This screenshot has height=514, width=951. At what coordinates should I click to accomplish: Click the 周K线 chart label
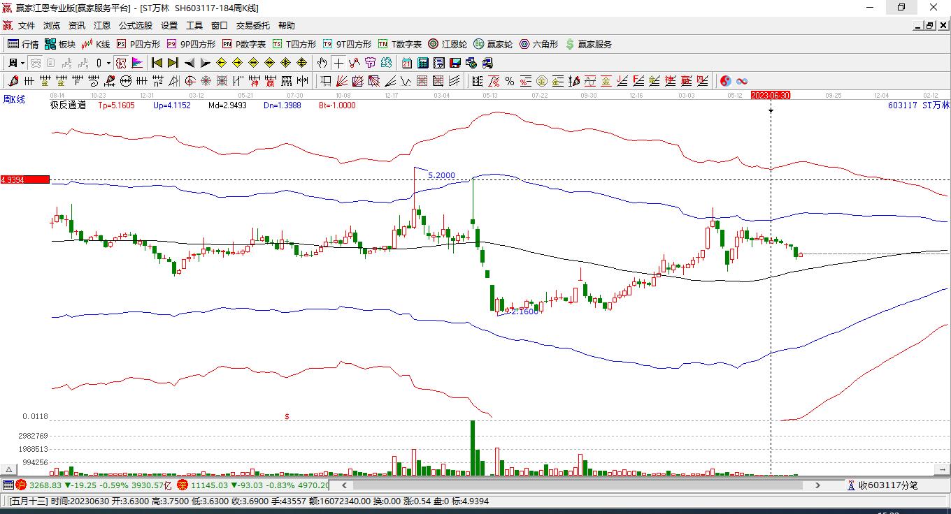point(14,100)
